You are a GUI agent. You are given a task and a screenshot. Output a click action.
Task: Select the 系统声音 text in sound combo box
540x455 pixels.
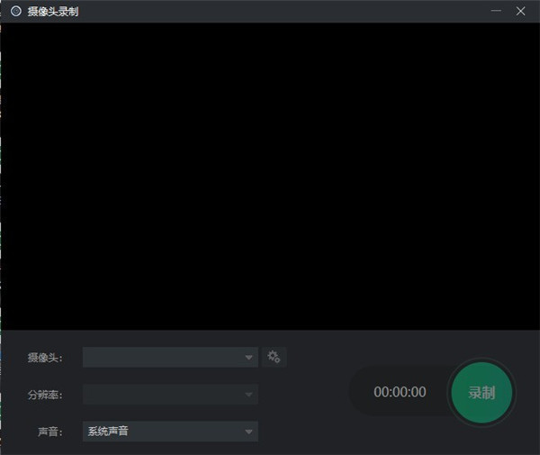[x=108, y=432]
